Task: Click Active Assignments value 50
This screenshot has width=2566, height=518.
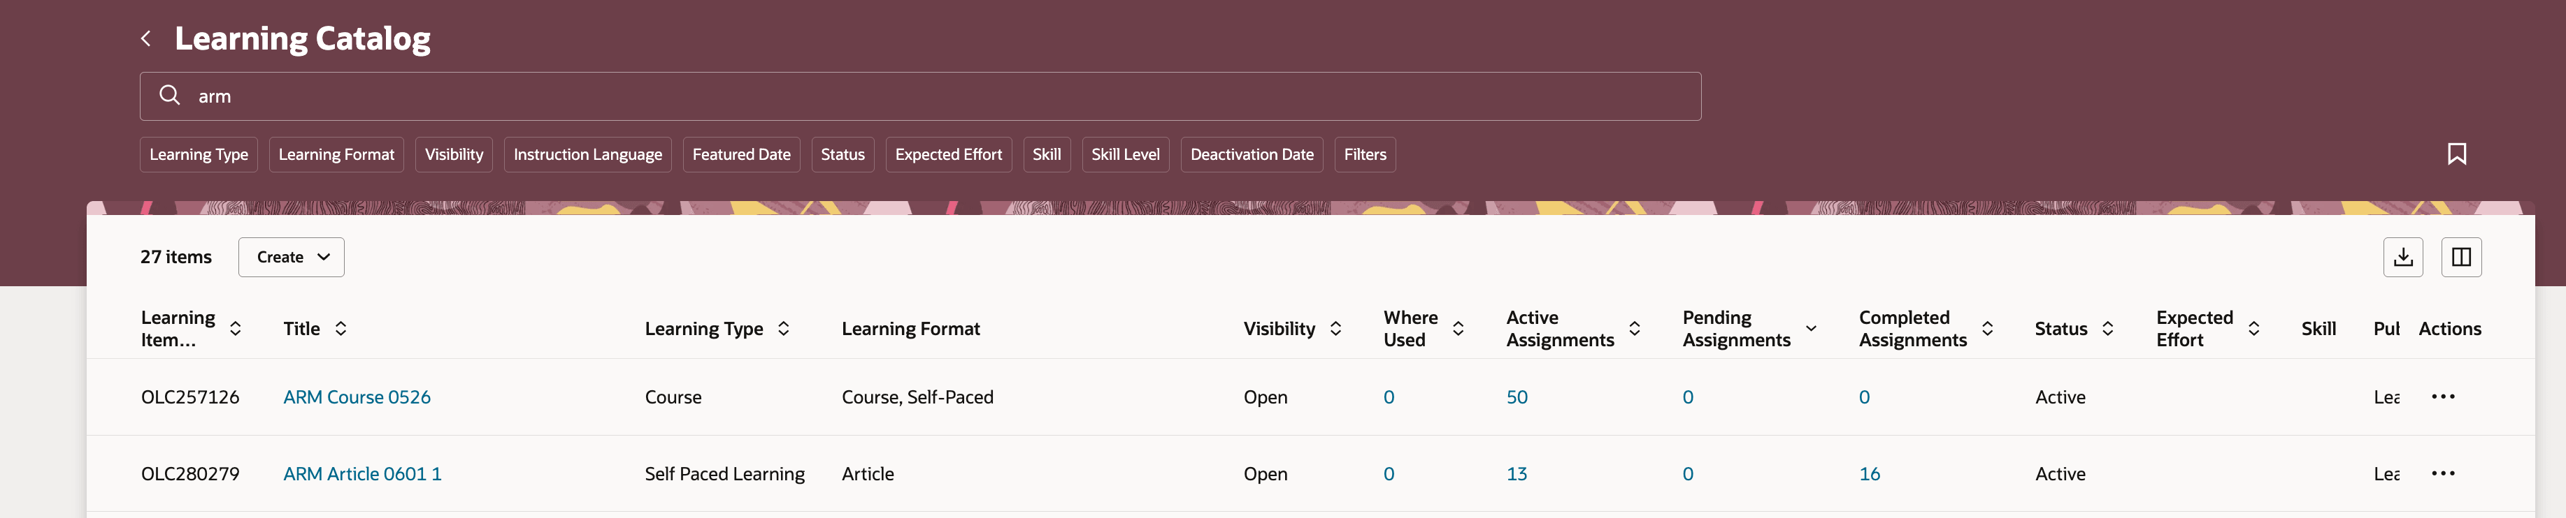Action: coord(1517,397)
